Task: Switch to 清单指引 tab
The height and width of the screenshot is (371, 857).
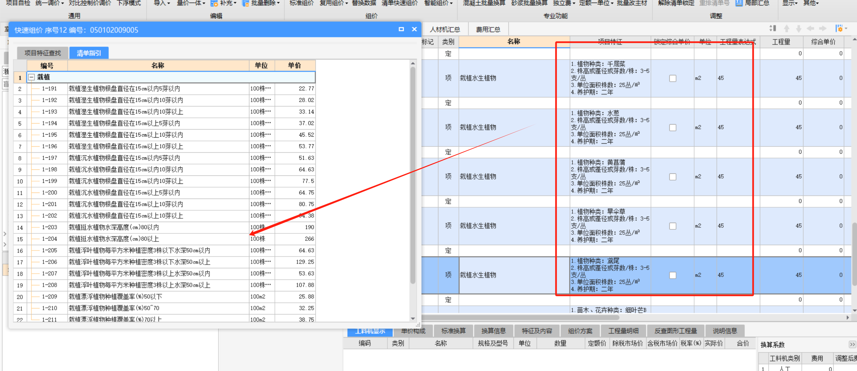Action: coord(89,53)
